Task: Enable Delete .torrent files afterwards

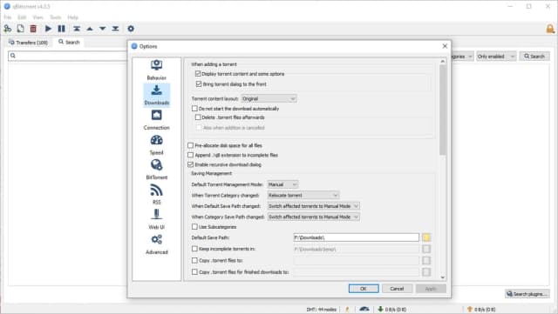Action: tap(198, 117)
